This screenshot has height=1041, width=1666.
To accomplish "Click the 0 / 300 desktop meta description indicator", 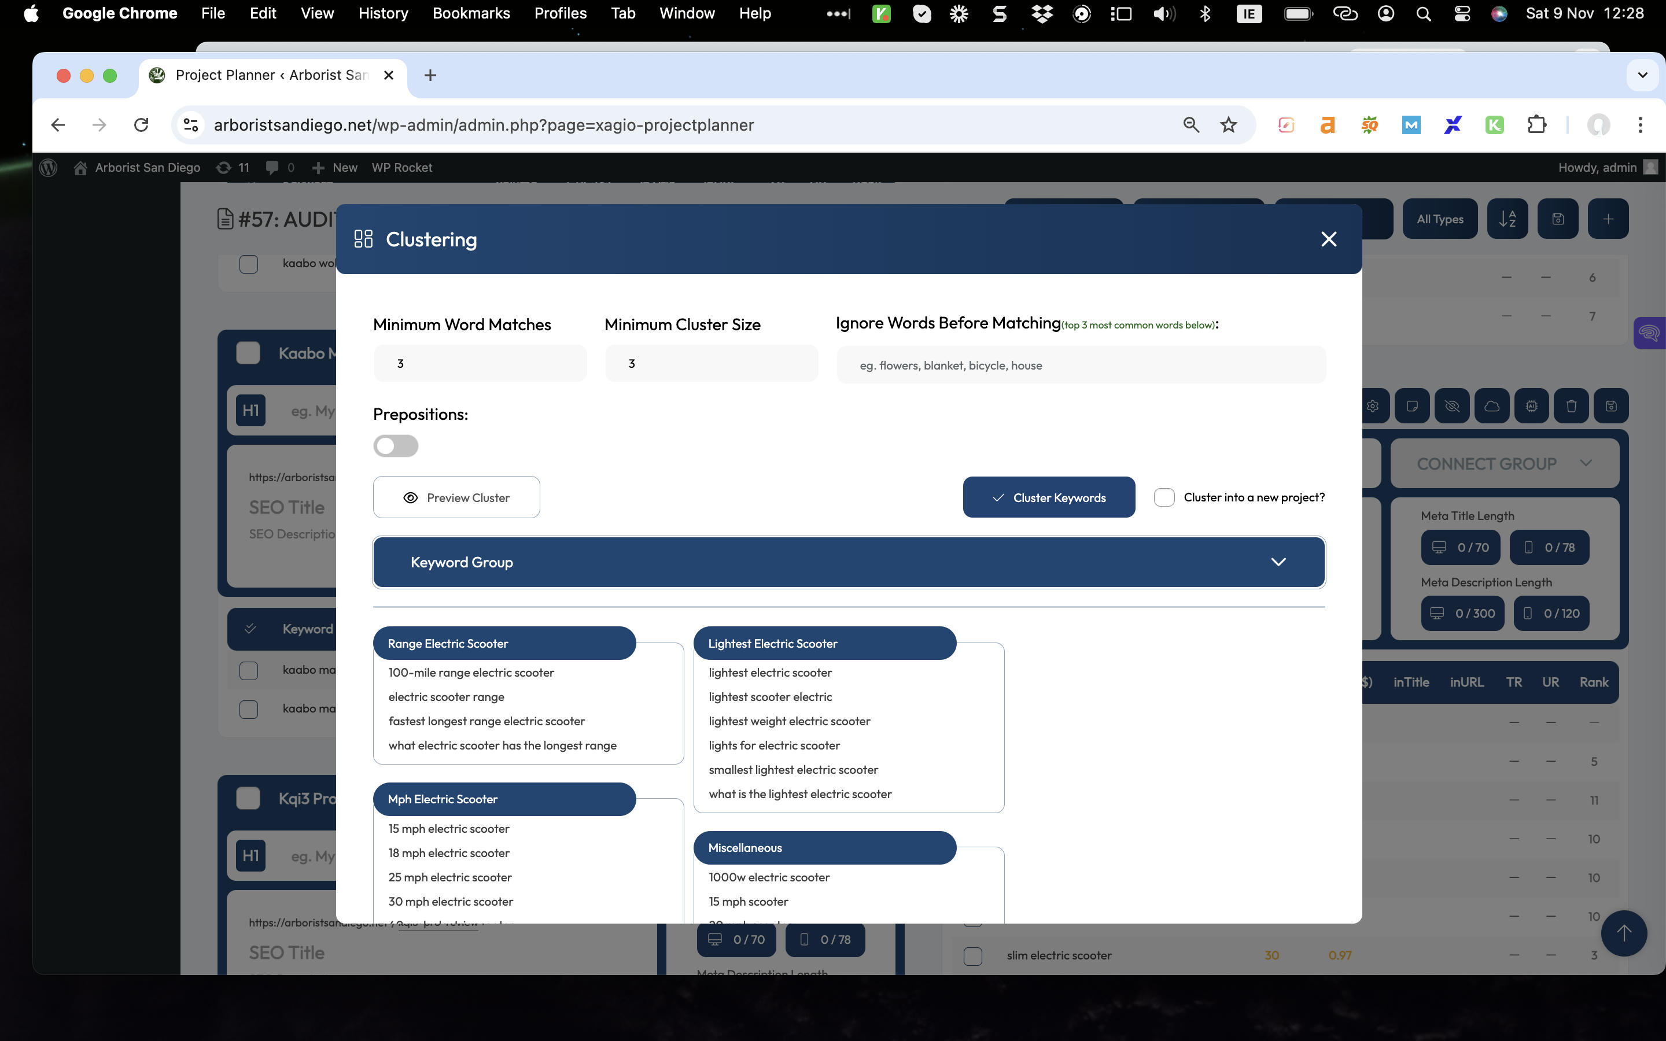I will click(1463, 613).
